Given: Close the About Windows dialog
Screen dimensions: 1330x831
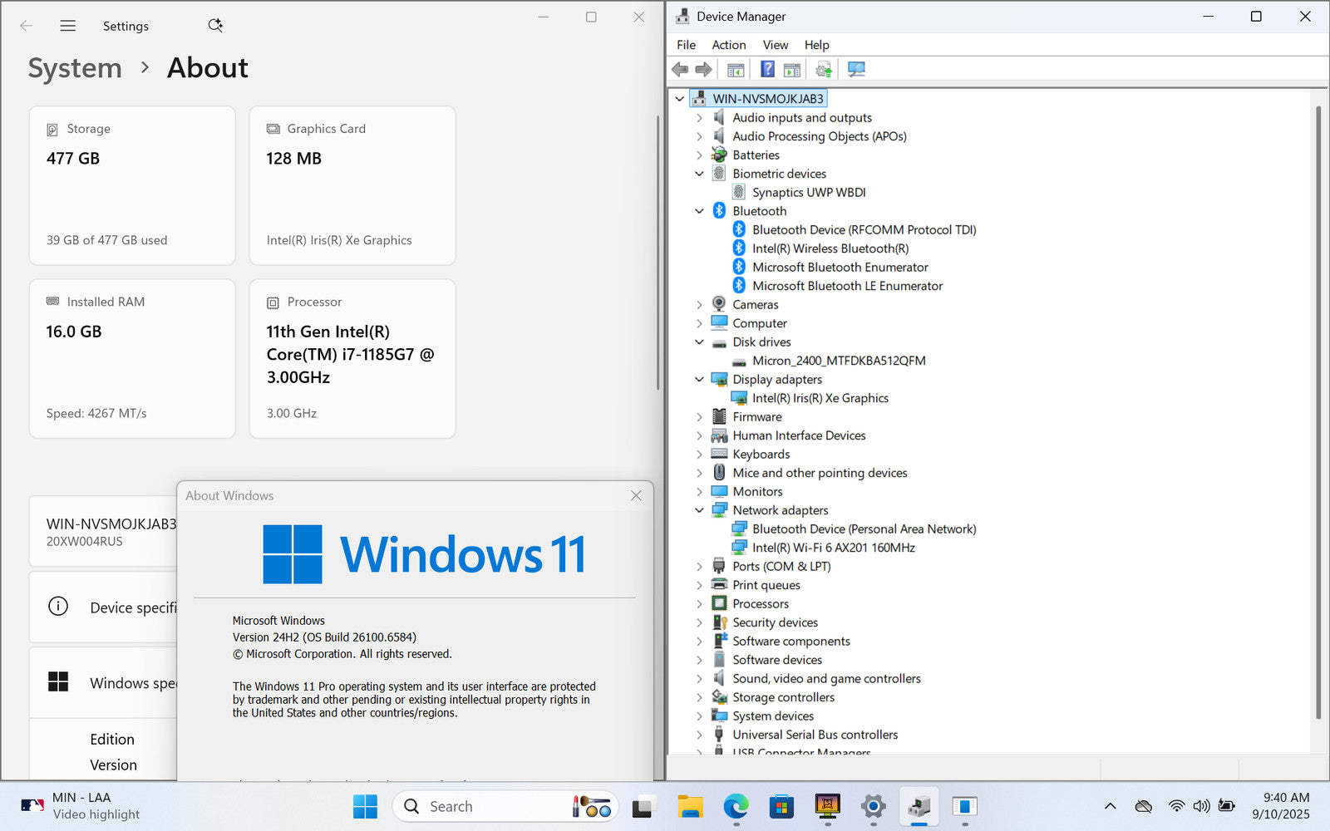Looking at the screenshot, I should point(636,495).
